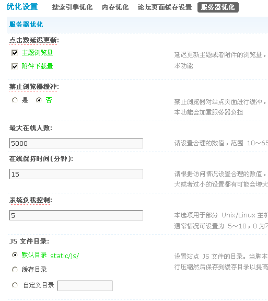
Task: Click the 自定义目录 text box
Action: [85, 286]
